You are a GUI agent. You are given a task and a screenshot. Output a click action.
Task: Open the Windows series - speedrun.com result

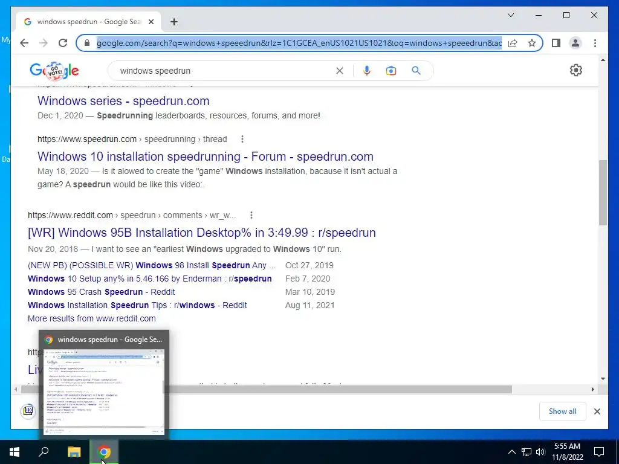point(123,101)
